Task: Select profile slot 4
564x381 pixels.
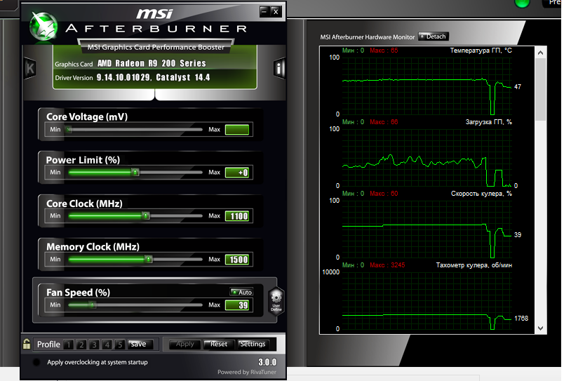Action: (107, 345)
